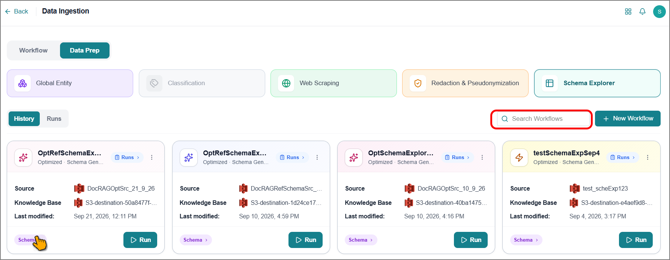This screenshot has width=670, height=260.
Task: Click the New Workflow button
Action: coord(628,119)
